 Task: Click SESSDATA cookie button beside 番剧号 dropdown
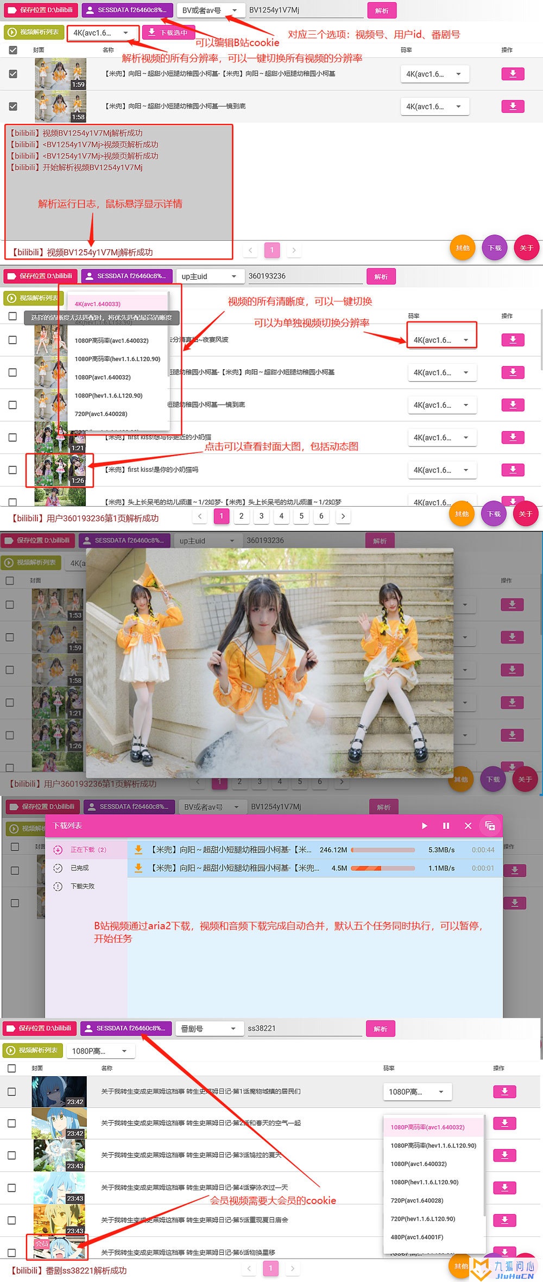(x=126, y=1028)
